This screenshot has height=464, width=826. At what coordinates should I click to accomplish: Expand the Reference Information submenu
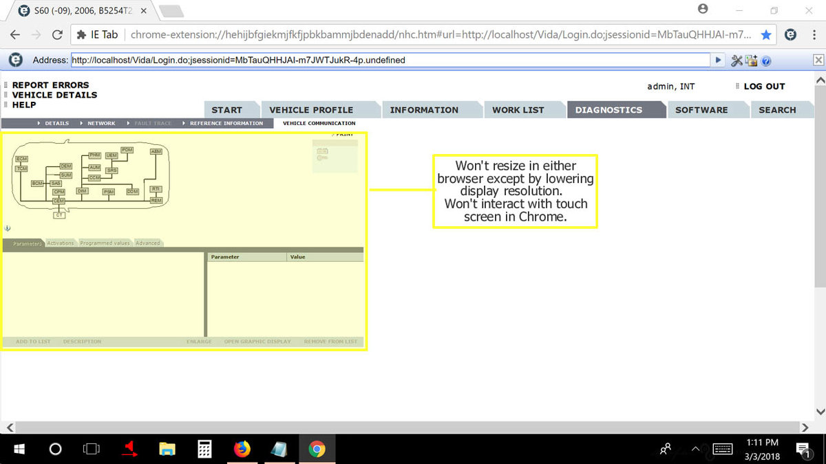[x=226, y=124]
